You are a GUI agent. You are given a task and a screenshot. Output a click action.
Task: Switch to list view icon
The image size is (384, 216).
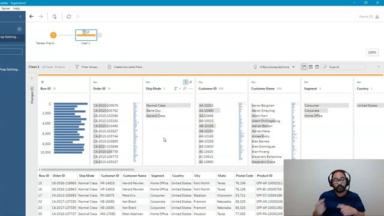[x=317, y=67]
